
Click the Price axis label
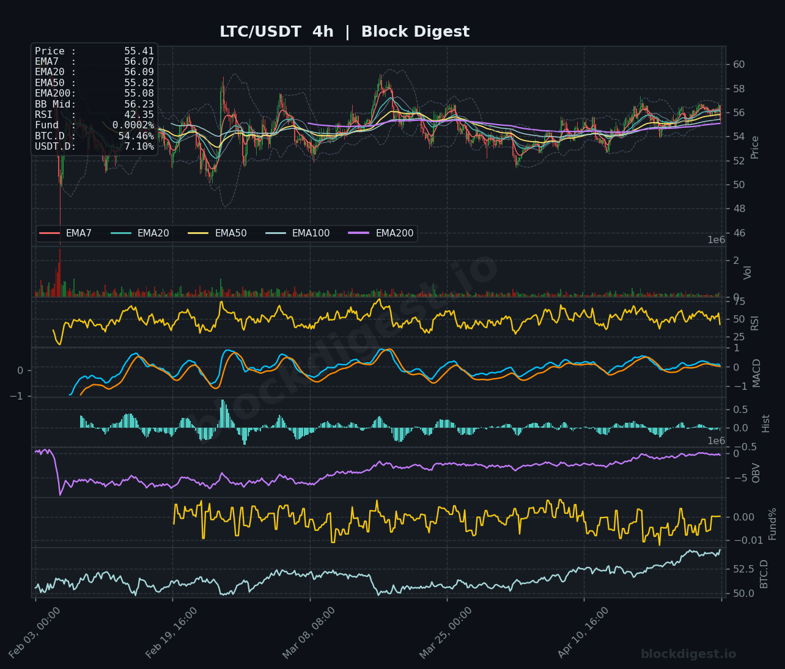pyautogui.click(x=755, y=147)
